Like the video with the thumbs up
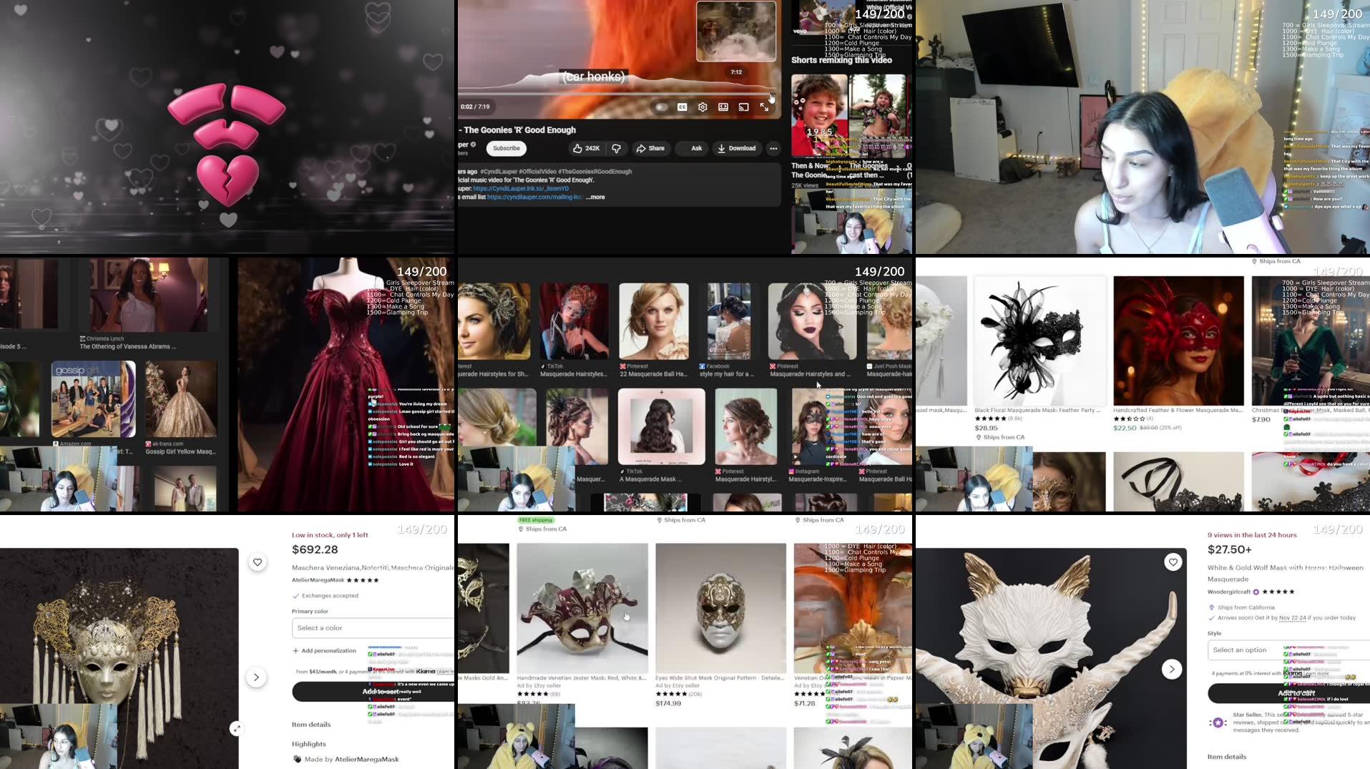Image resolution: width=1370 pixels, height=769 pixels. pos(577,148)
